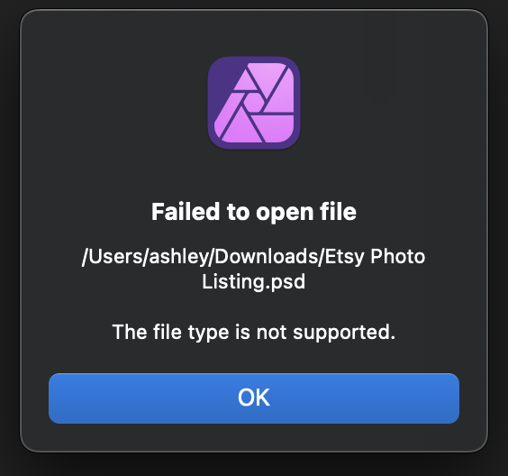Select the word 'Downloads' in the path
508x476 pixels.
266,256
